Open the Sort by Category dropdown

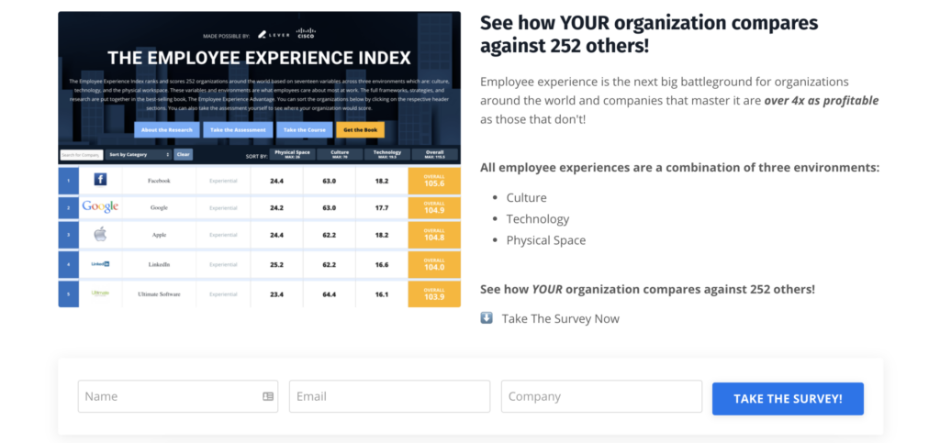tap(139, 154)
